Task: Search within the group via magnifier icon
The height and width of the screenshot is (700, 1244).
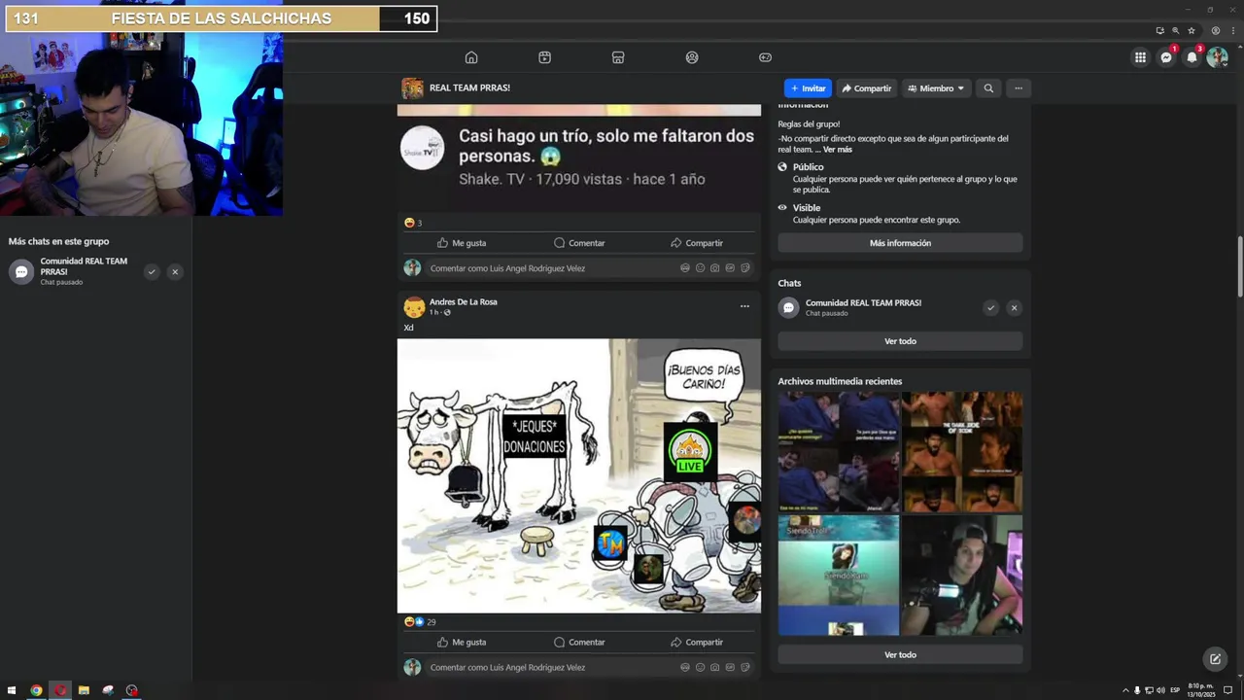Action: click(x=988, y=88)
